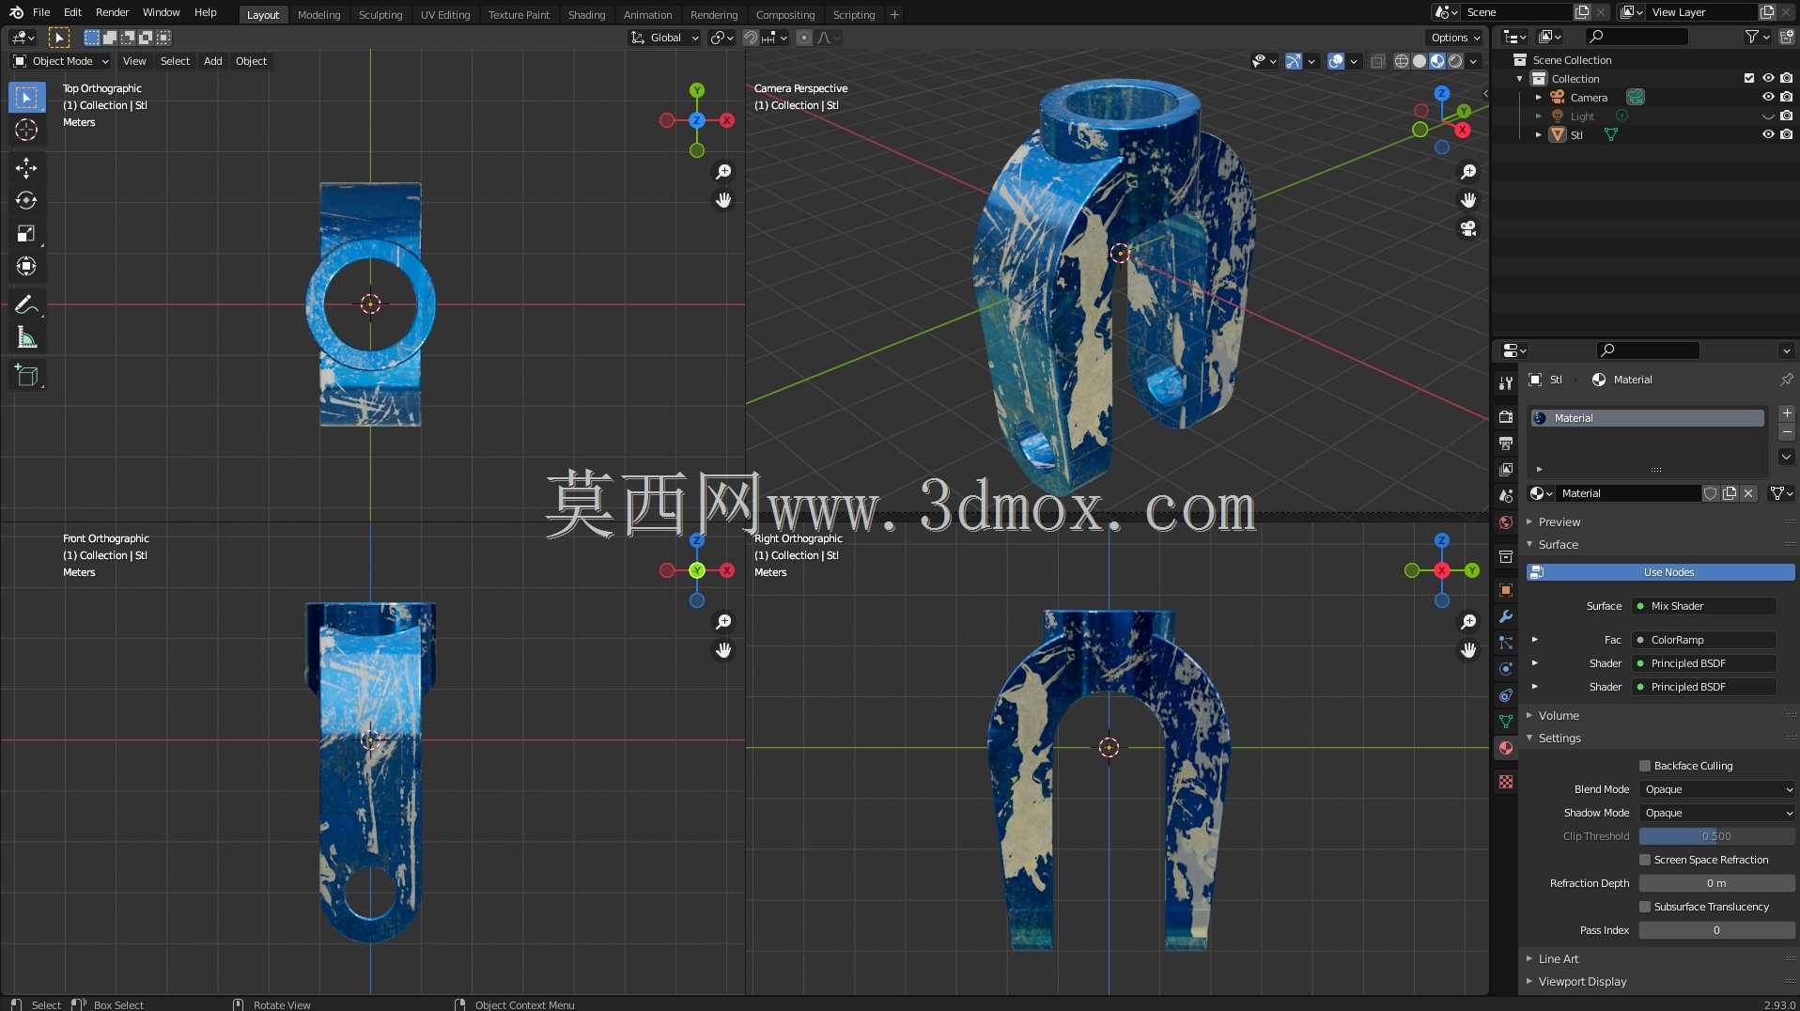Pick the Rotate tool
This screenshot has width=1800, height=1011.
[26, 201]
